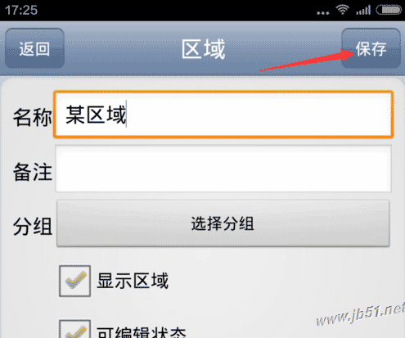Screen dimensions: 405x338
Task: Tap the three dots status icon
Action: (323, 13)
